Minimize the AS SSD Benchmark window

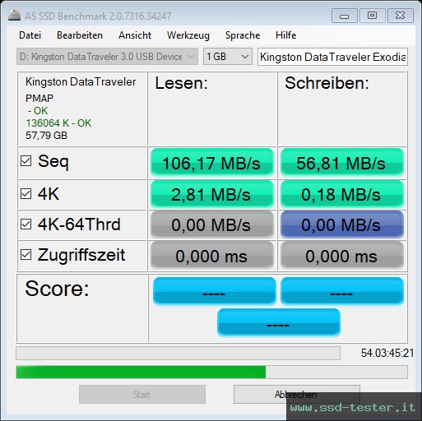(344, 16)
